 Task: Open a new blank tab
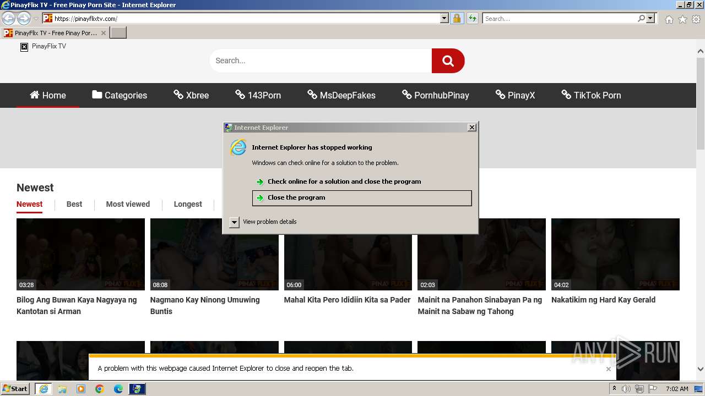pyautogui.click(x=118, y=33)
